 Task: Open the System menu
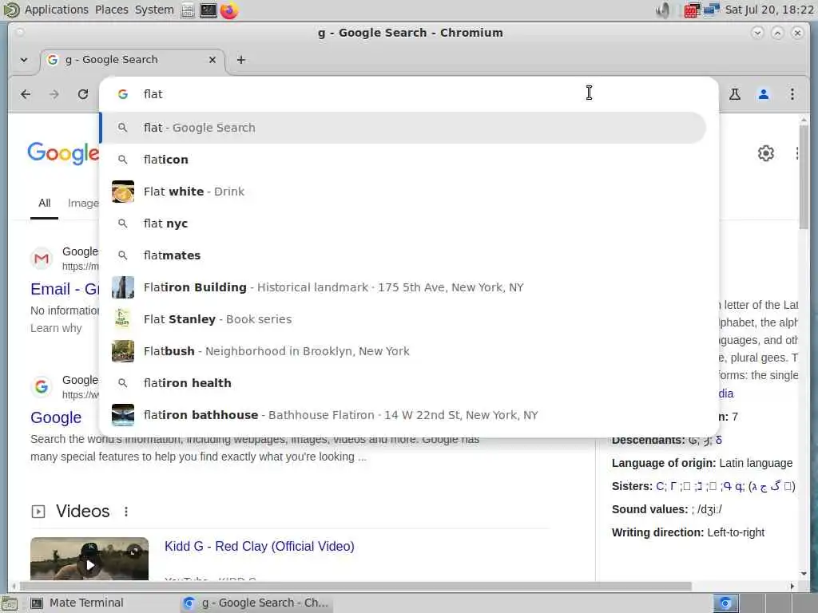pos(154,10)
